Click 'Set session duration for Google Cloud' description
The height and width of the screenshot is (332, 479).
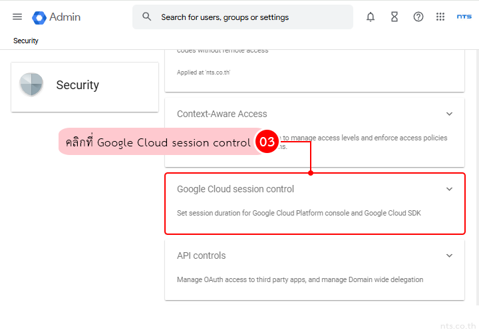299,213
